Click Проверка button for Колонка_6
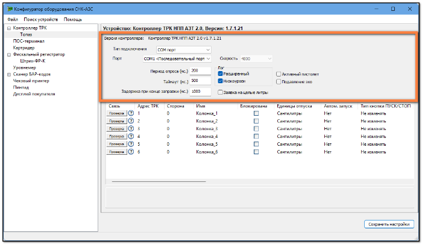422x244 pixels. coord(116,152)
